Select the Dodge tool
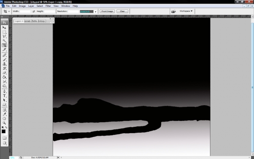This screenshot has height=159, width=254. coord(4,86)
